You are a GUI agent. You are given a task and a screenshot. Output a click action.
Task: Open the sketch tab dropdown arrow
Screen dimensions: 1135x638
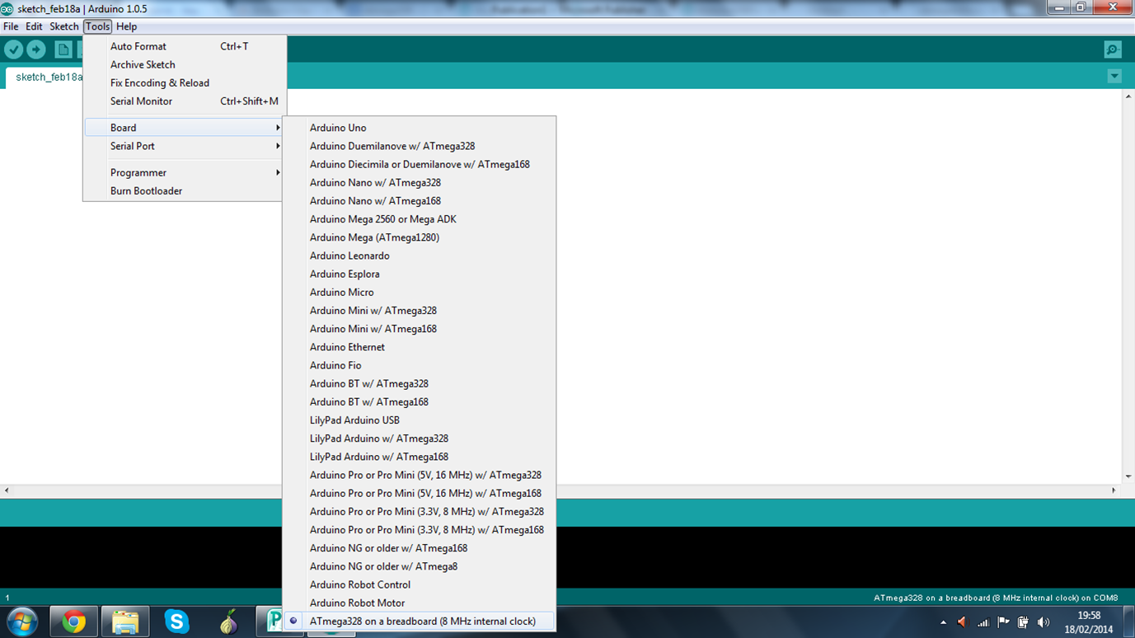pyautogui.click(x=1114, y=76)
